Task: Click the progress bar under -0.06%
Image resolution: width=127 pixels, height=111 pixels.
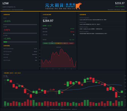Action: coord(20,33)
